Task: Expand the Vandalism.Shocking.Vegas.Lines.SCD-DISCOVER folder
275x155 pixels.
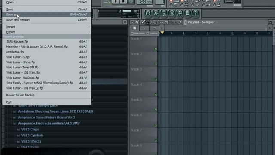Action: (x=55, y=112)
